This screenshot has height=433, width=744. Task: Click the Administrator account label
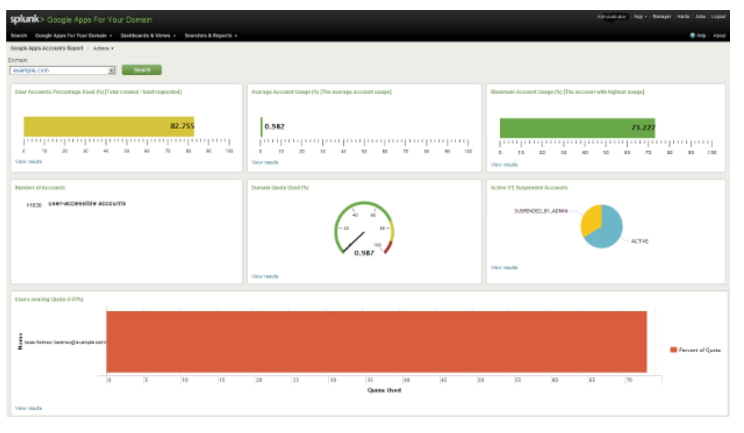coord(611,17)
